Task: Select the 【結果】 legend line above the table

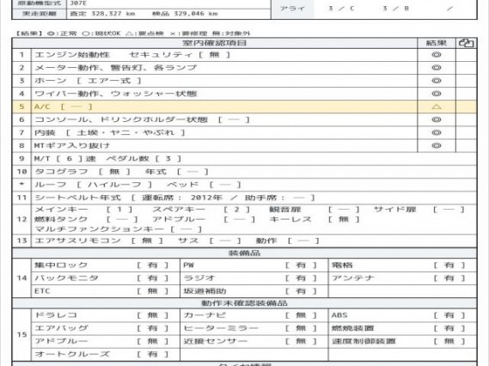Action: (132, 34)
